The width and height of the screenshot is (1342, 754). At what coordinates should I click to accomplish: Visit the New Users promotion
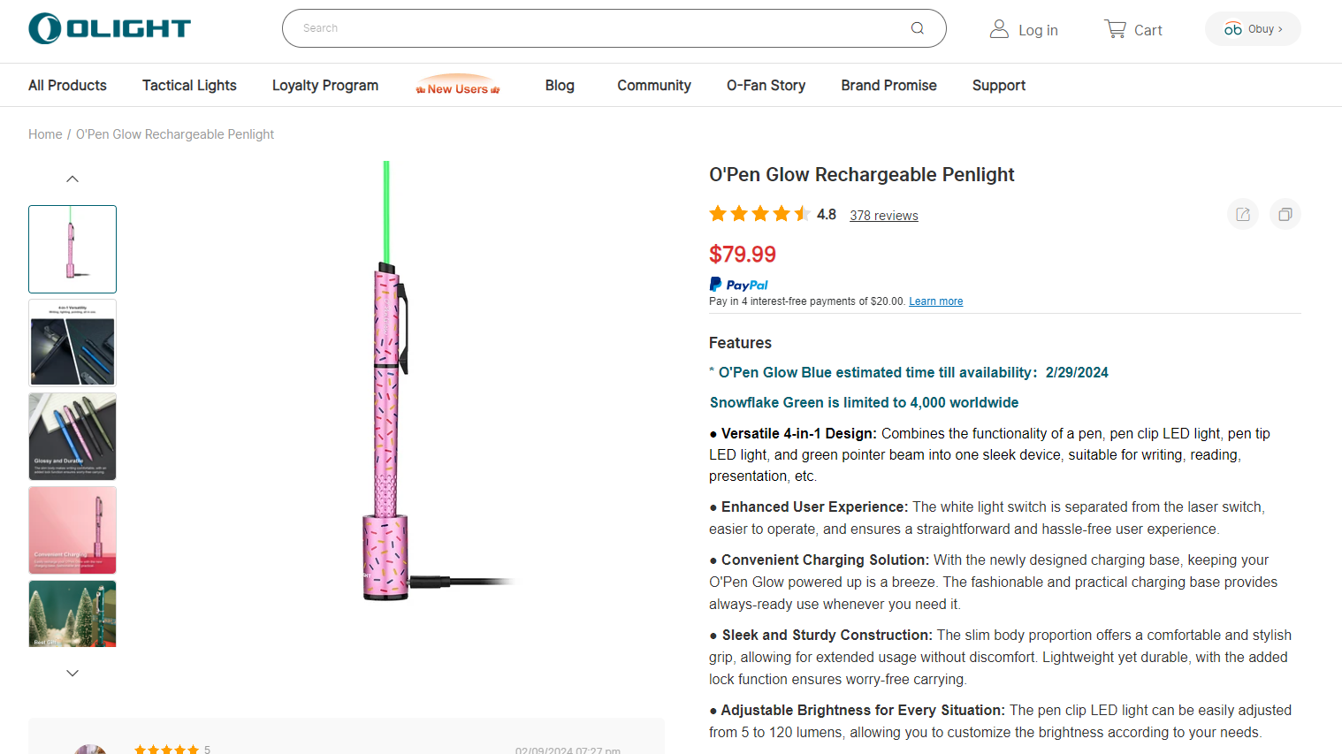[x=459, y=86]
